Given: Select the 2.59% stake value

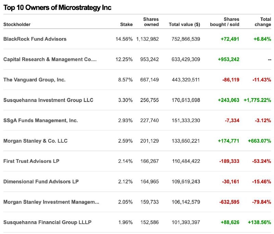Looking at the screenshot, I should click(x=125, y=141).
